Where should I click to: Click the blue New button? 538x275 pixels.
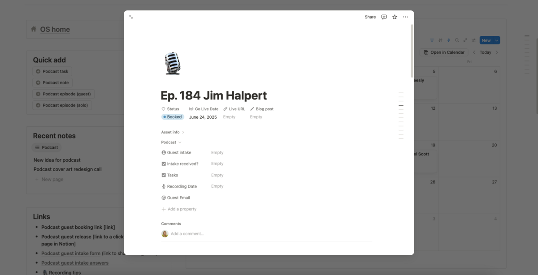486,40
